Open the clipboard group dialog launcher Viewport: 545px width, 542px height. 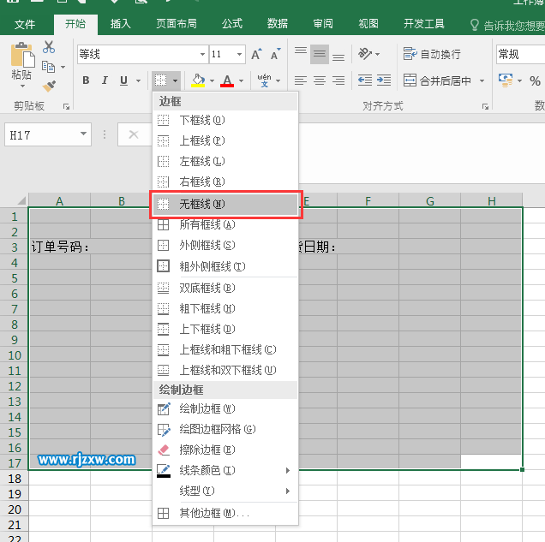tap(66, 106)
